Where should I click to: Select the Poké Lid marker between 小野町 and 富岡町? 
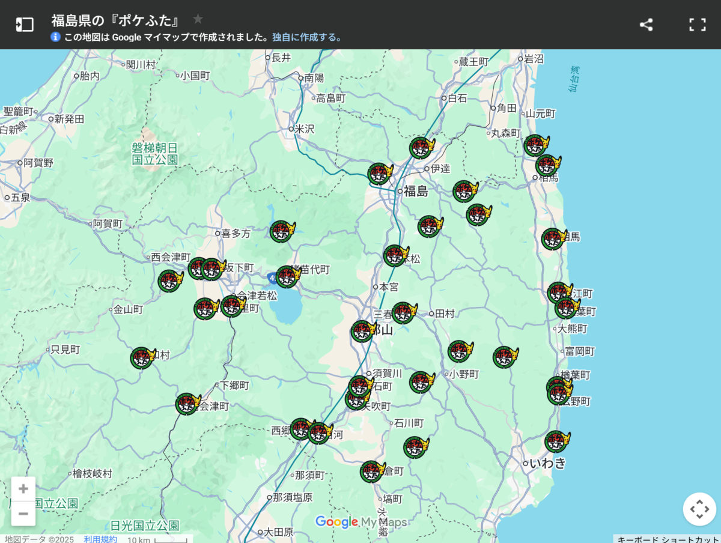pyautogui.click(x=504, y=357)
